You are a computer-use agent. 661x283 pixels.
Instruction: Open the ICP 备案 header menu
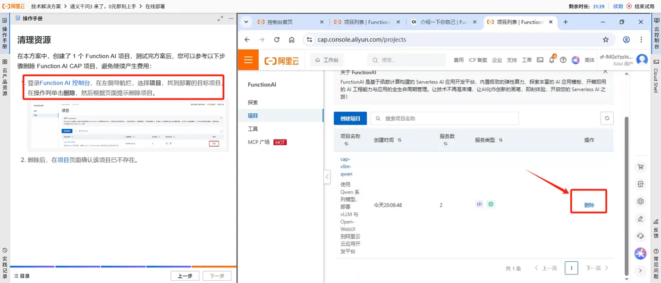(x=478, y=60)
